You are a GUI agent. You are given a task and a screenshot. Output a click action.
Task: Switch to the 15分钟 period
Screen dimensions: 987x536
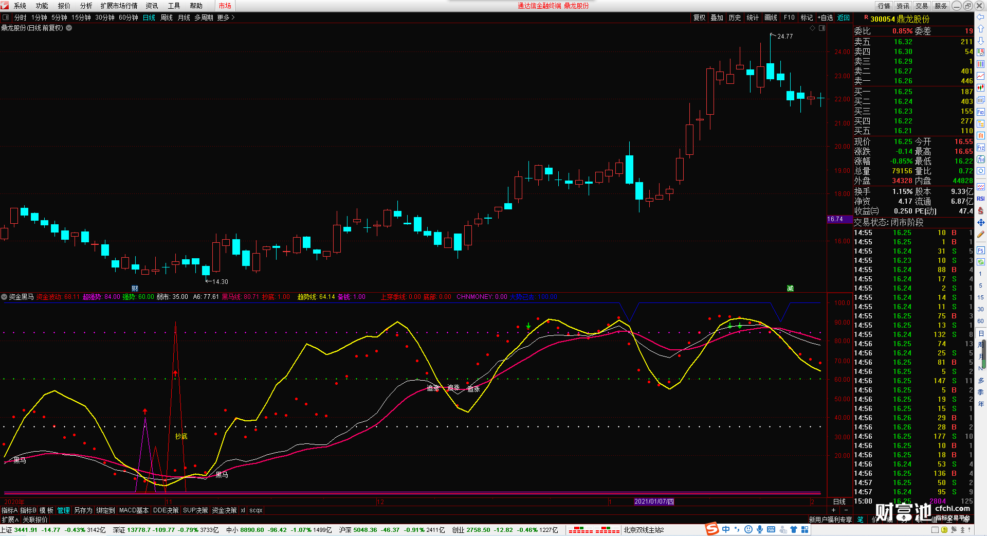point(81,17)
